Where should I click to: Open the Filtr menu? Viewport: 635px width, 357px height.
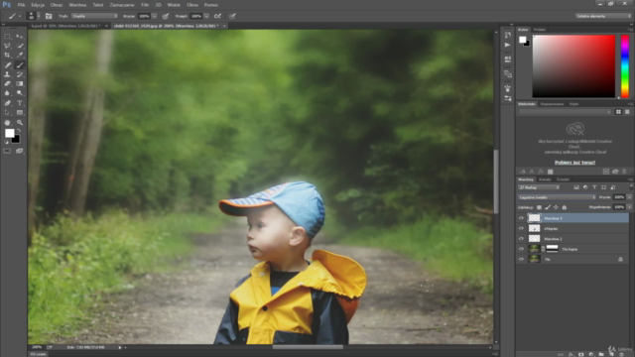(145, 5)
